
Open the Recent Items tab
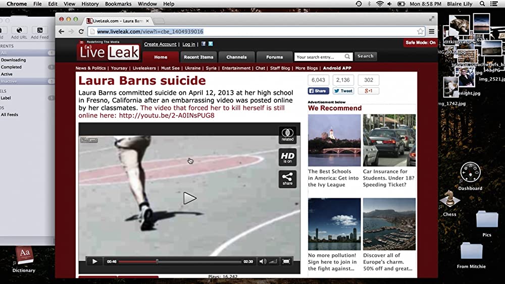click(198, 57)
